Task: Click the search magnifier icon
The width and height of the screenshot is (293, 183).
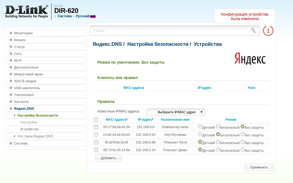Action: (253, 30)
